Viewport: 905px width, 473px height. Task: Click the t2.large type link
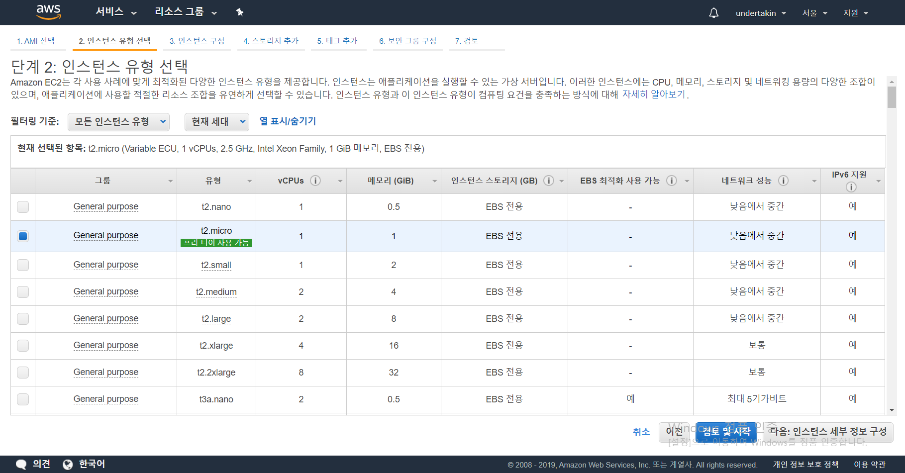pyautogui.click(x=216, y=319)
